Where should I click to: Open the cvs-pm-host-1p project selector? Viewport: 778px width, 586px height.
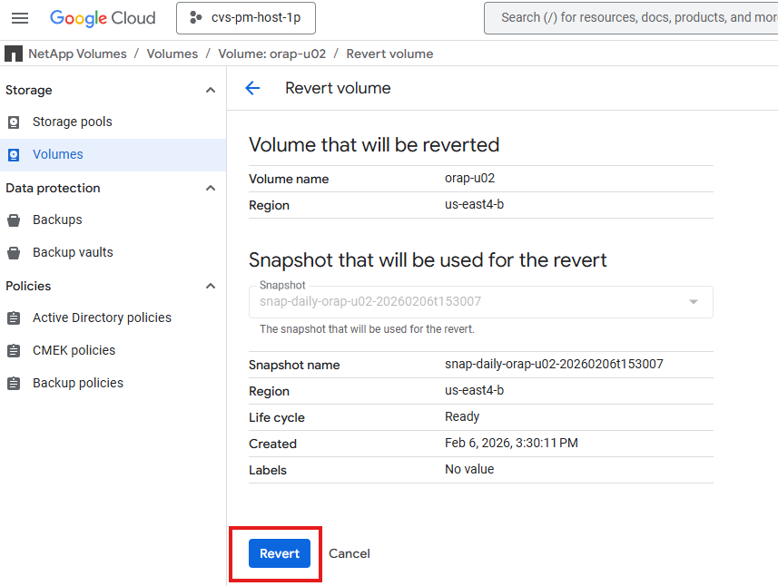245,17
